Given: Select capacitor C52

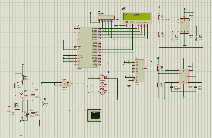Looking at the screenshot, I should coord(195,87).
